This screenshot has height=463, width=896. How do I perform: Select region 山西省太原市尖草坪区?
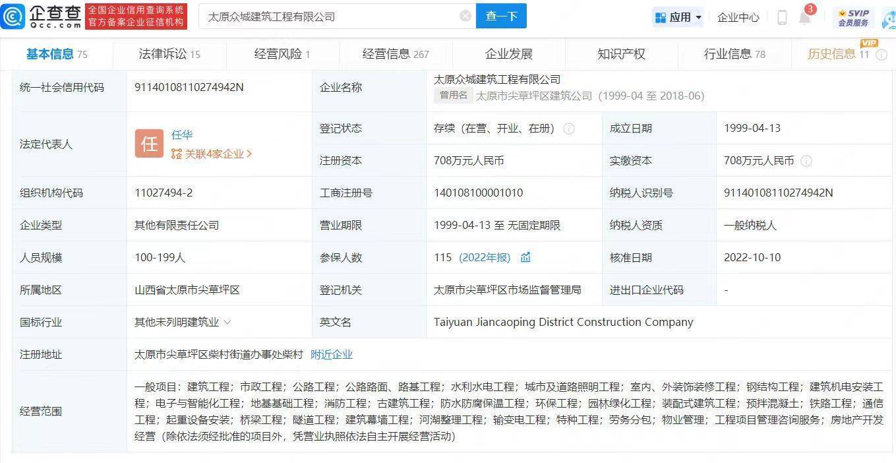[x=187, y=290]
